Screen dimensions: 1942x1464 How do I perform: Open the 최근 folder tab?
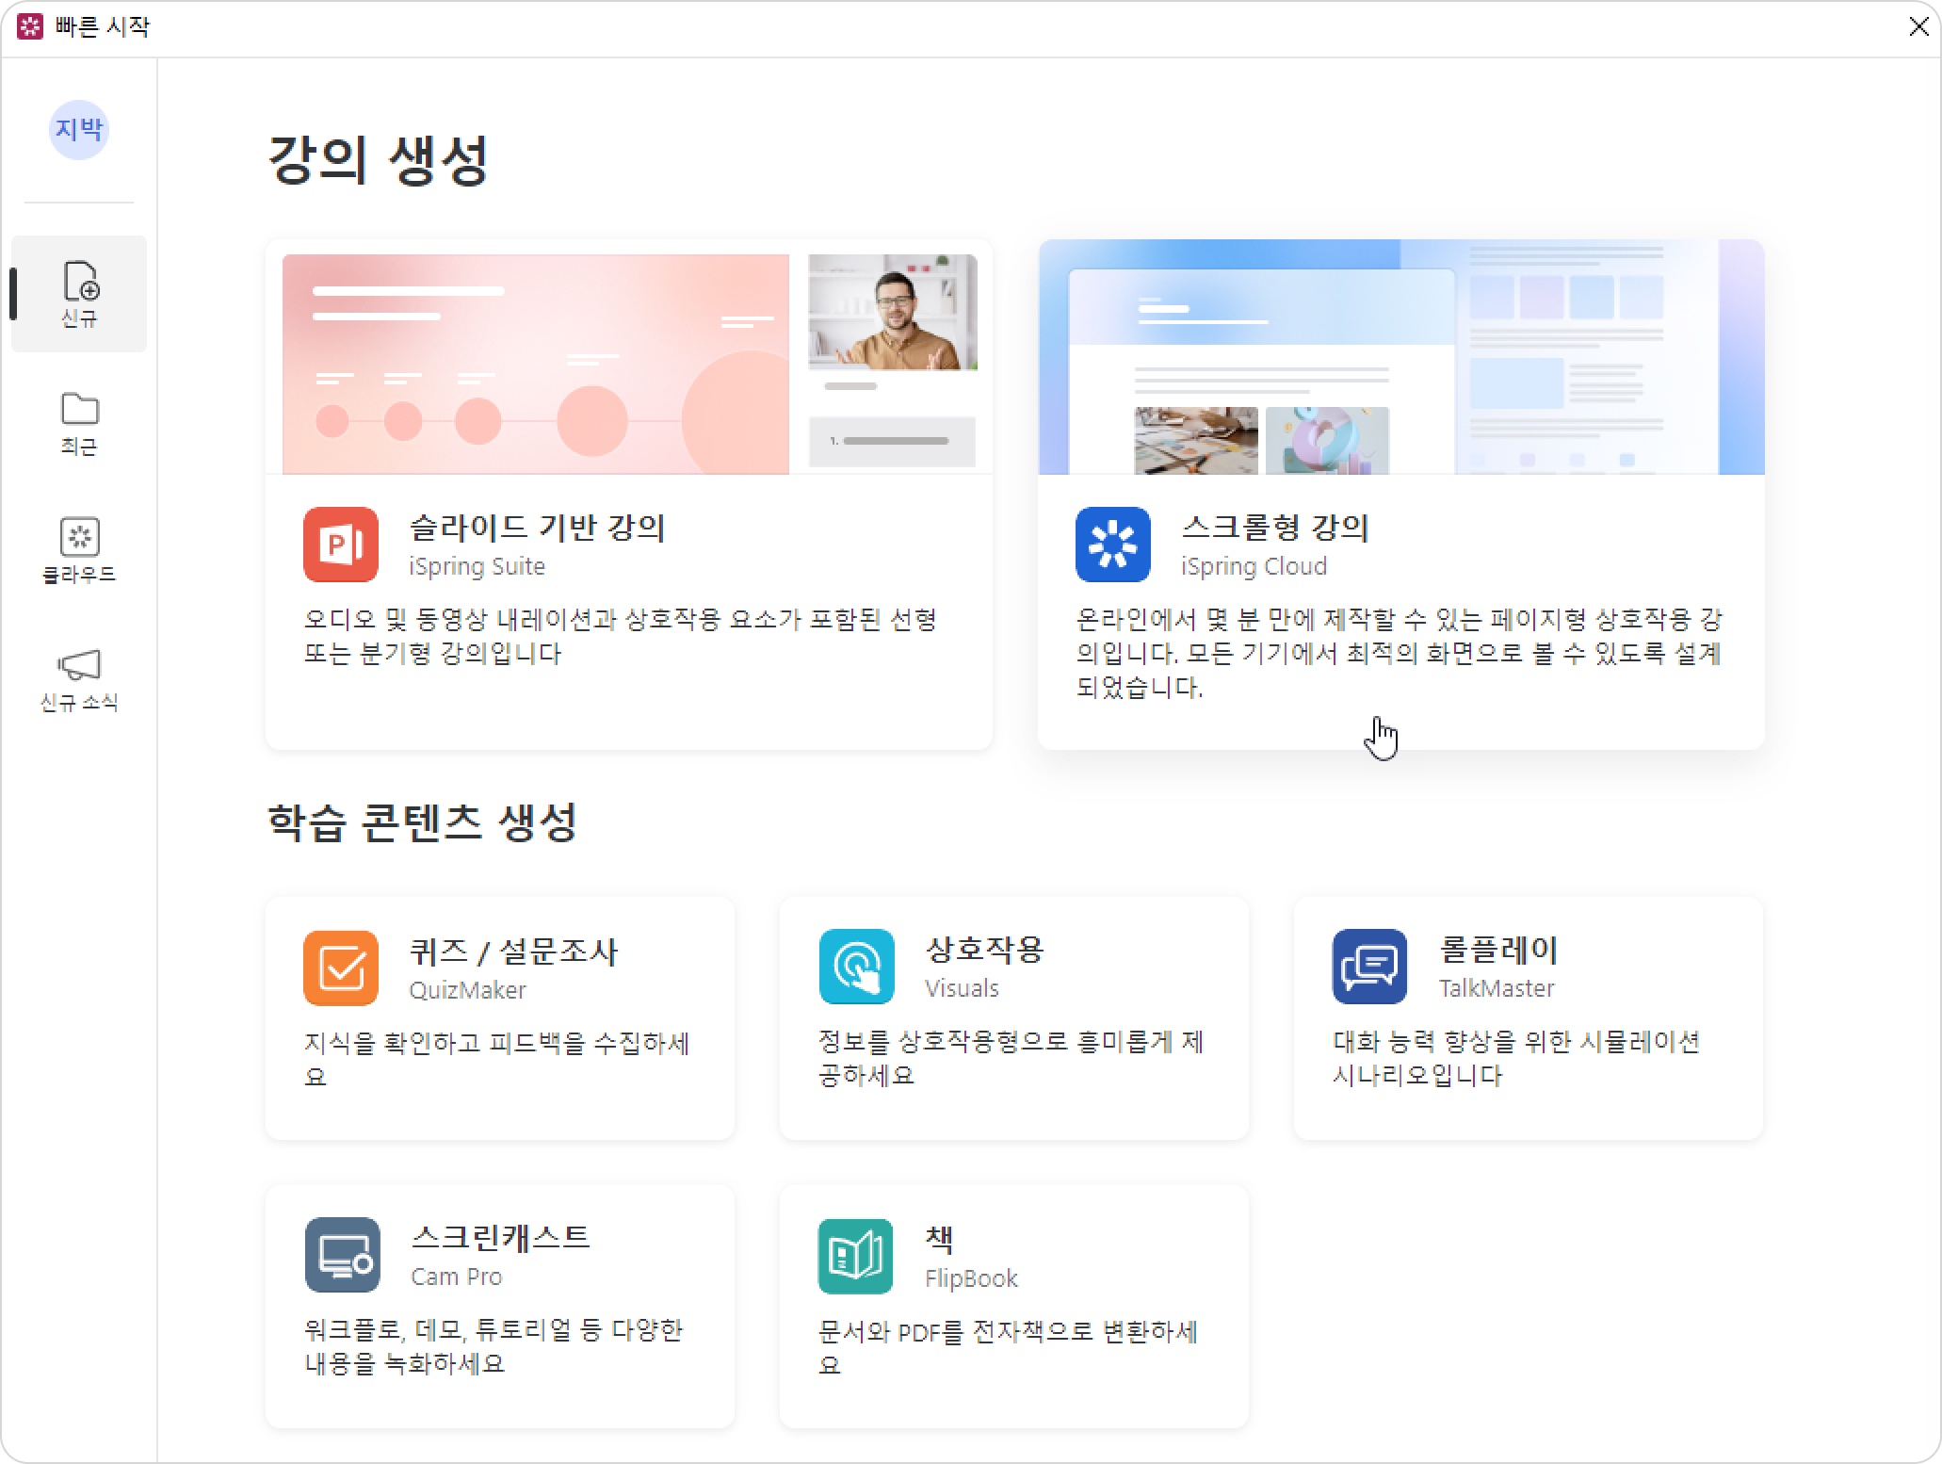click(x=79, y=423)
